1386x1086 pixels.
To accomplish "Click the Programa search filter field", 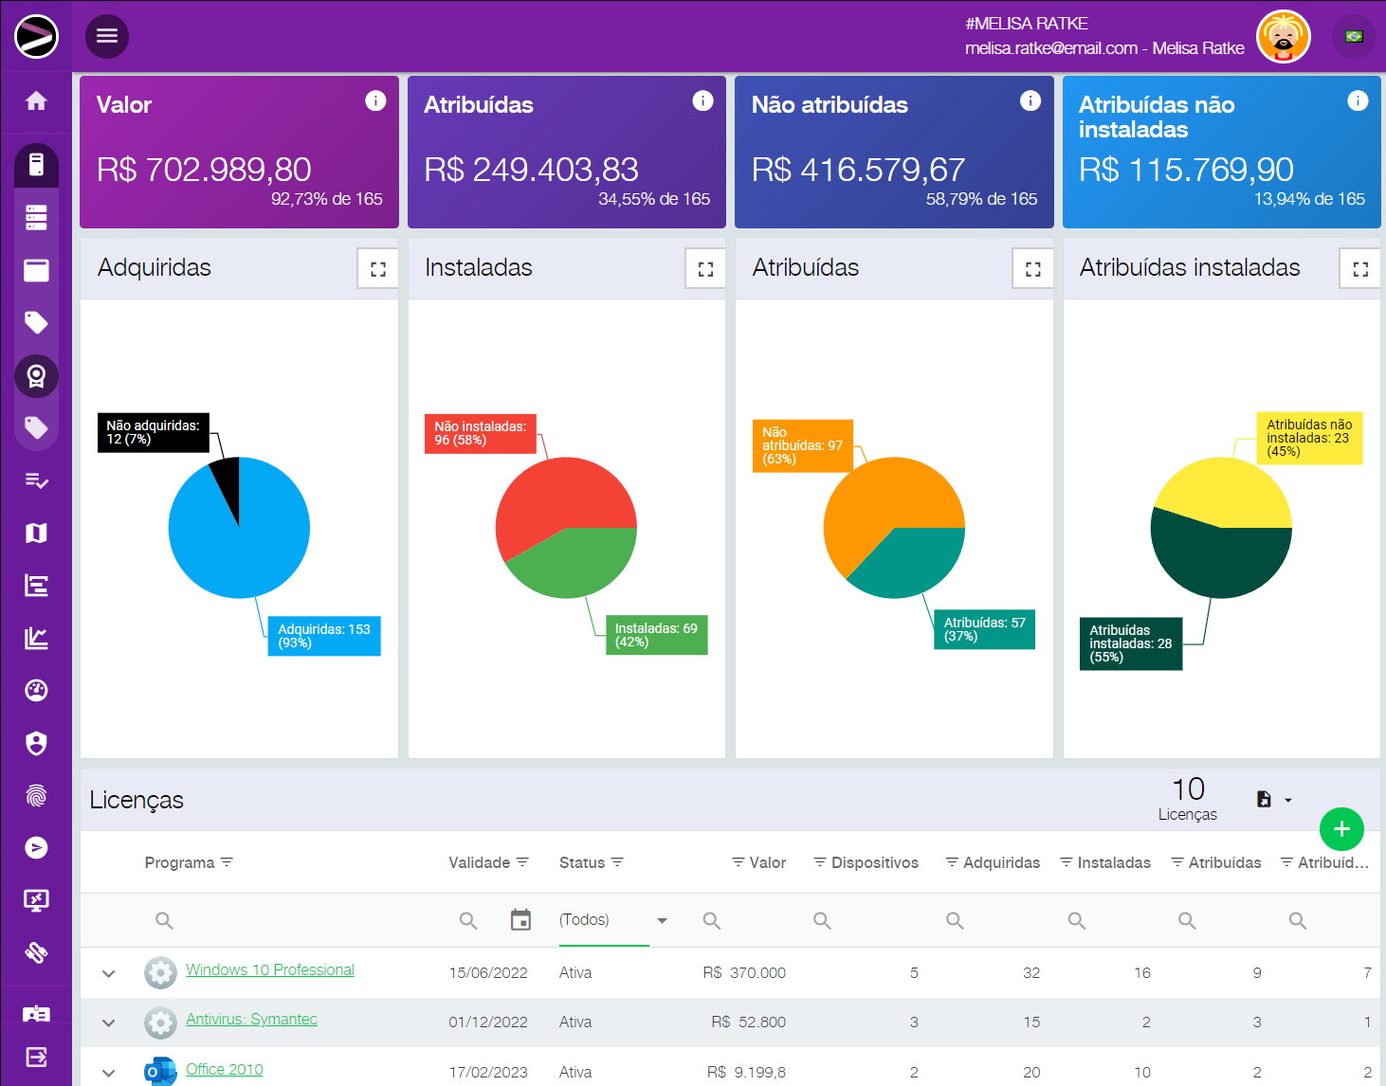I will [284, 920].
